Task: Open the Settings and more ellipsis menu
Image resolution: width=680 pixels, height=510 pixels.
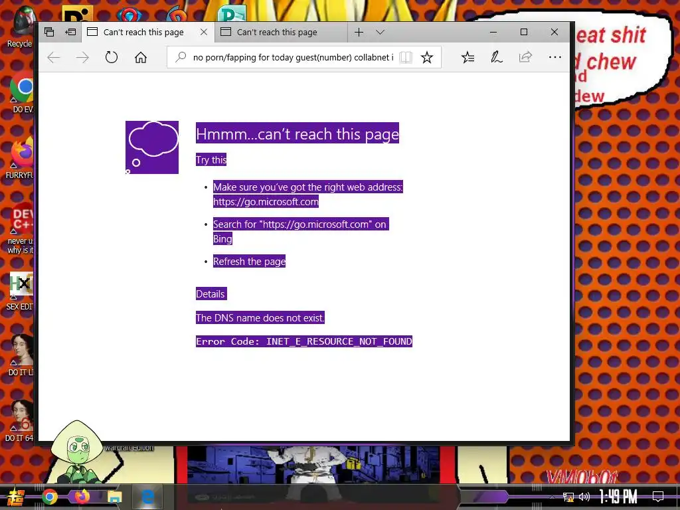Action: (554, 57)
